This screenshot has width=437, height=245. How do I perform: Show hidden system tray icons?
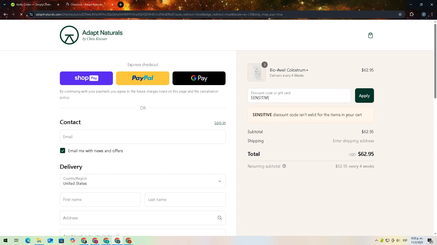376,240
